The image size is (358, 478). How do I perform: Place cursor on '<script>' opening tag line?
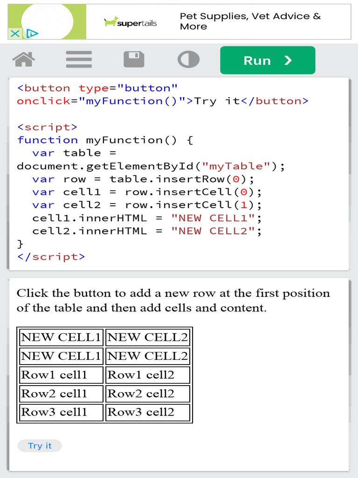click(x=47, y=127)
